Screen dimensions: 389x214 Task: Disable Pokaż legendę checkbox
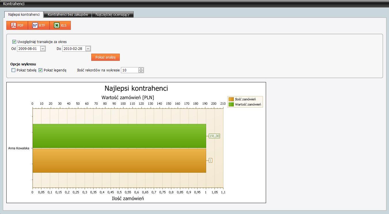(40, 70)
